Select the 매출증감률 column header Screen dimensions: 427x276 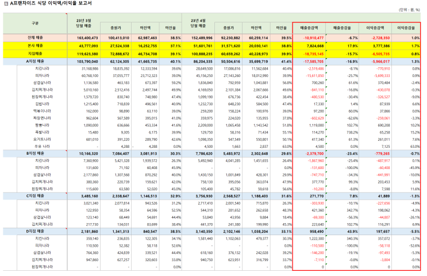(342, 28)
